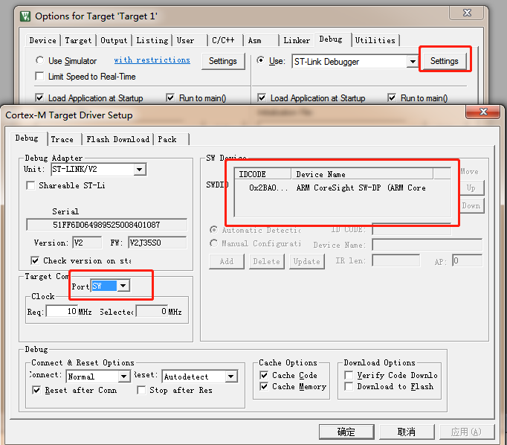Image resolution: width=507 pixels, height=445 pixels.
Task: Click the Move Up button
Action: click(471, 188)
